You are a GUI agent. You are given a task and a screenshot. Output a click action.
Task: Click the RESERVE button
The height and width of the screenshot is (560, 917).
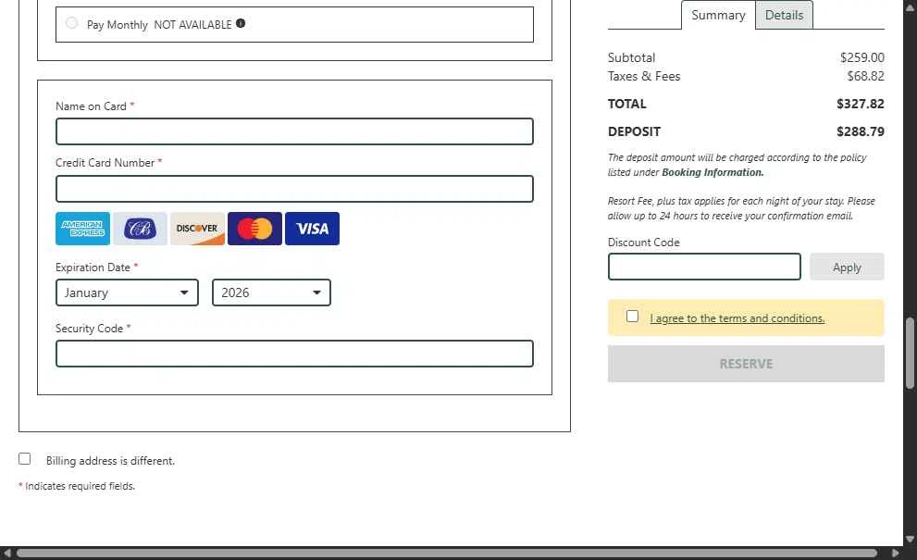746,364
